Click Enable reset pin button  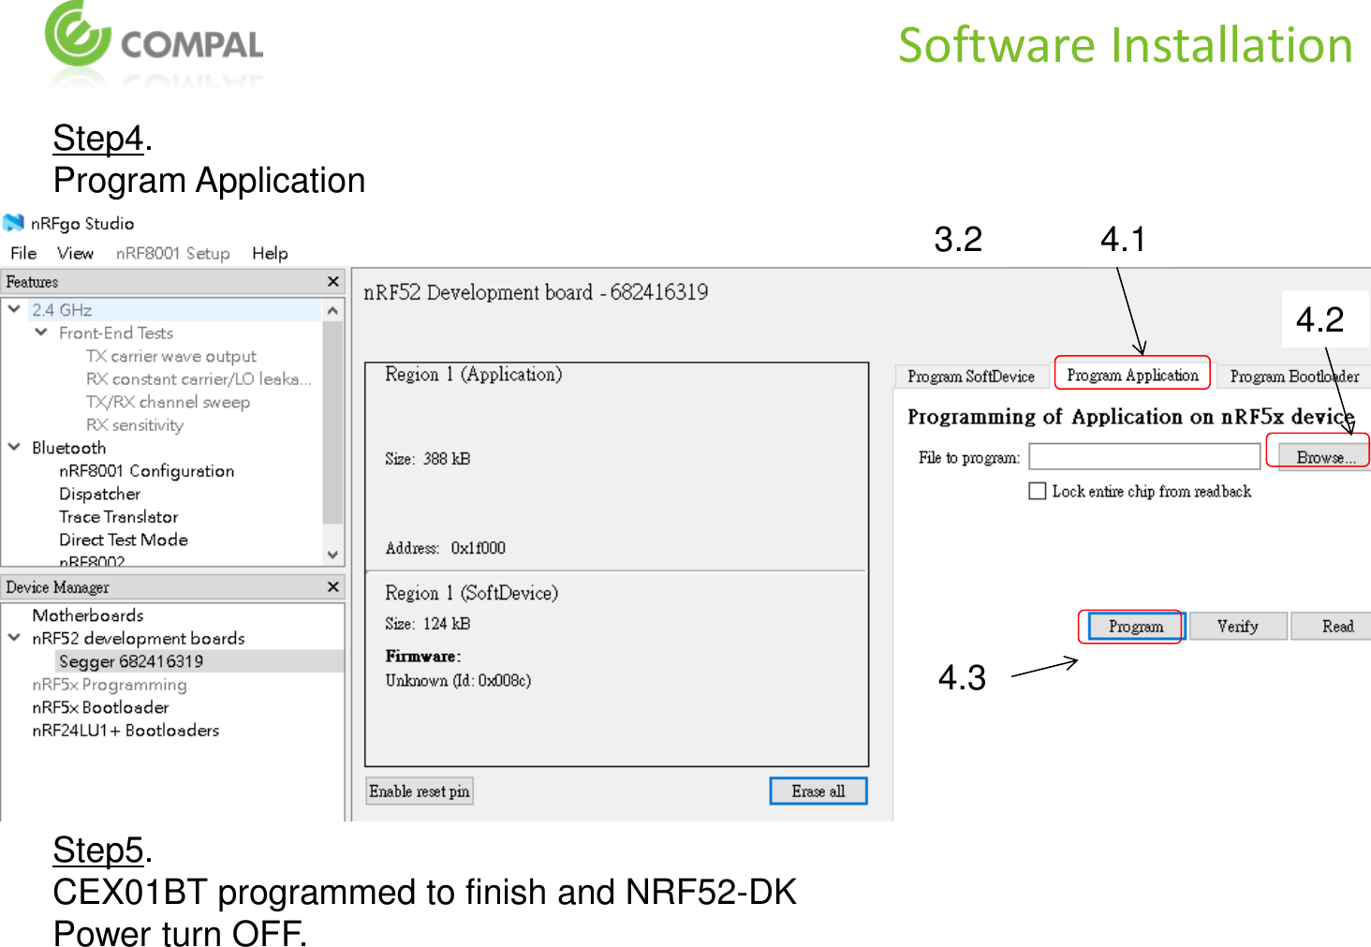point(420,792)
